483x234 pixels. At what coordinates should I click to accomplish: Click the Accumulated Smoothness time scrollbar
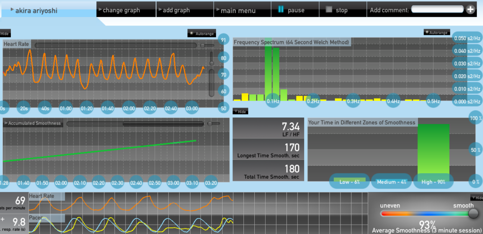click(x=163, y=124)
